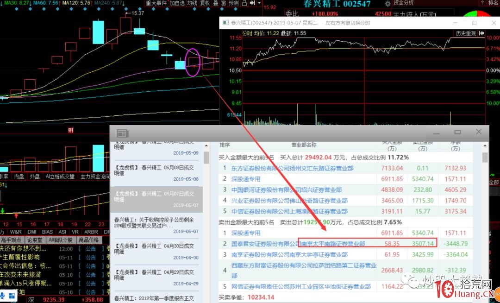
Task: Open the small dropdown arrow in the chart toolbar
Action: (259, 3)
